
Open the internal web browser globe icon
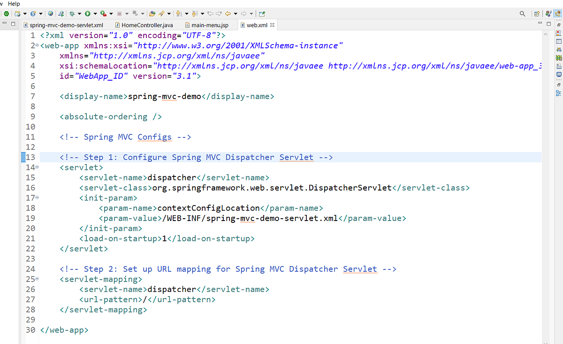pyautogui.click(x=50, y=14)
